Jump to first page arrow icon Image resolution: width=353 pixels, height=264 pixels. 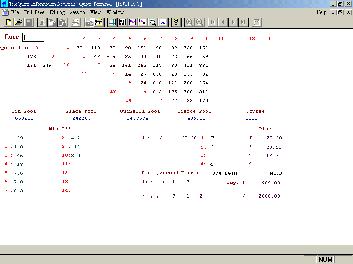[x=213, y=22]
